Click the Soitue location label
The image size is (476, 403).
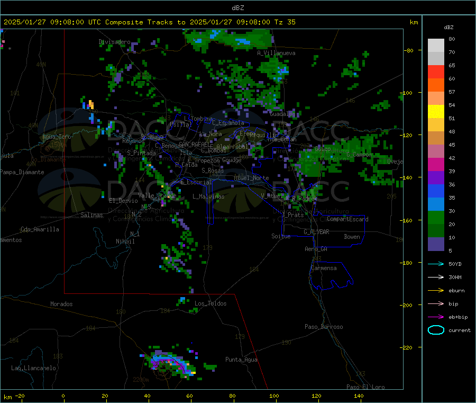pyautogui.click(x=281, y=236)
